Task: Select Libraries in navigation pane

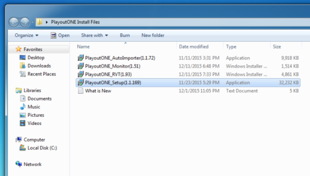Action: pos(32,90)
